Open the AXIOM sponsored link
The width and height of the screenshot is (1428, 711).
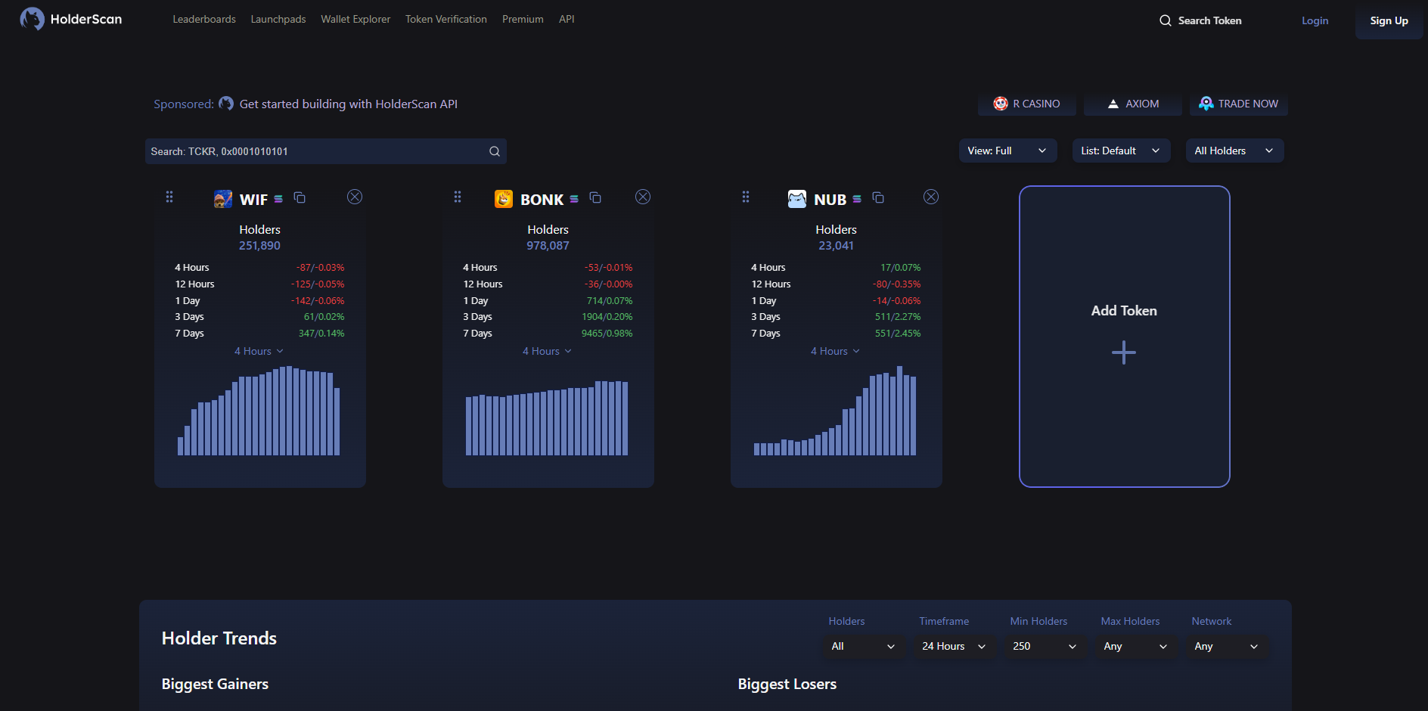pyautogui.click(x=1132, y=104)
